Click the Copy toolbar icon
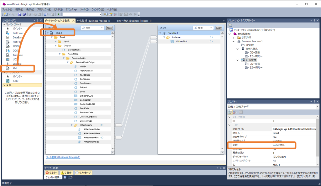 35,14
